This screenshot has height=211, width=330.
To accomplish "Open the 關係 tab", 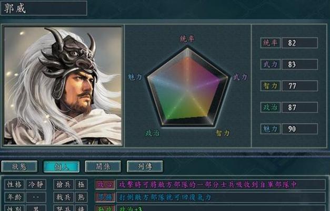I will pyautogui.click(x=103, y=167).
